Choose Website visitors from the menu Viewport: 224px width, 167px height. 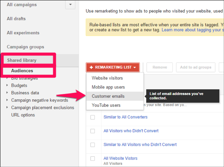[x=107, y=78]
